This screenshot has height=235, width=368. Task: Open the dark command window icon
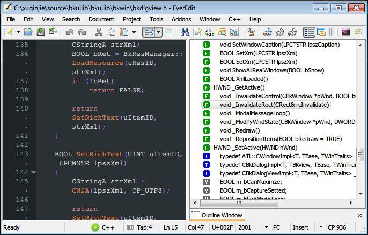pyautogui.click(x=346, y=32)
